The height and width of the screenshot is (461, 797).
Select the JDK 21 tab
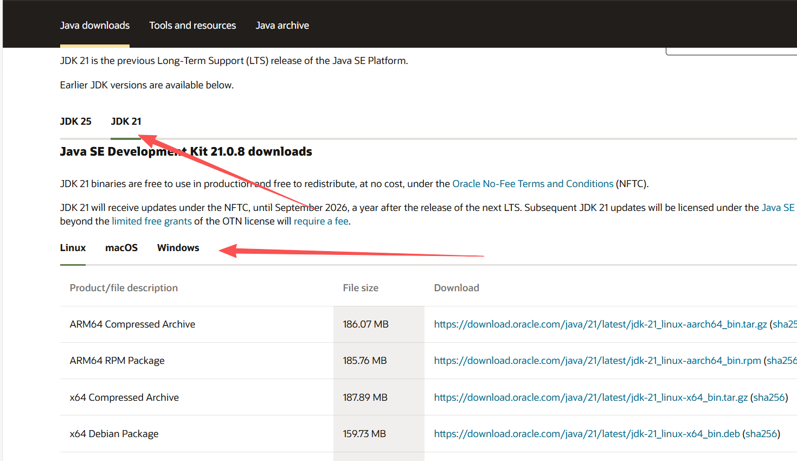click(x=126, y=121)
